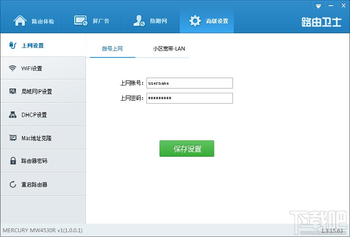Switch to the 路由体检 tab
Image resolution: width=350 pixels, height=237 pixels.
coord(34,21)
